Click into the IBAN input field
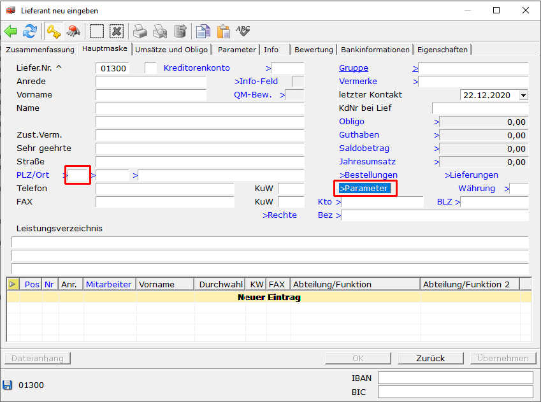This screenshot has height=402, width=541. [x=455, y=378]
